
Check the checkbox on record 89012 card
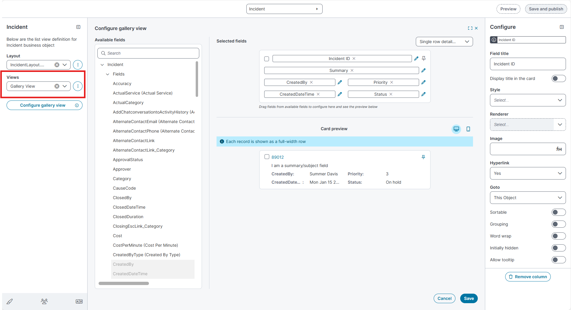tap(267, 157)
